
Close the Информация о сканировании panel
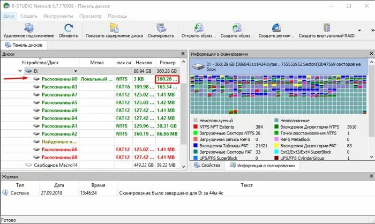coord(371,54)
